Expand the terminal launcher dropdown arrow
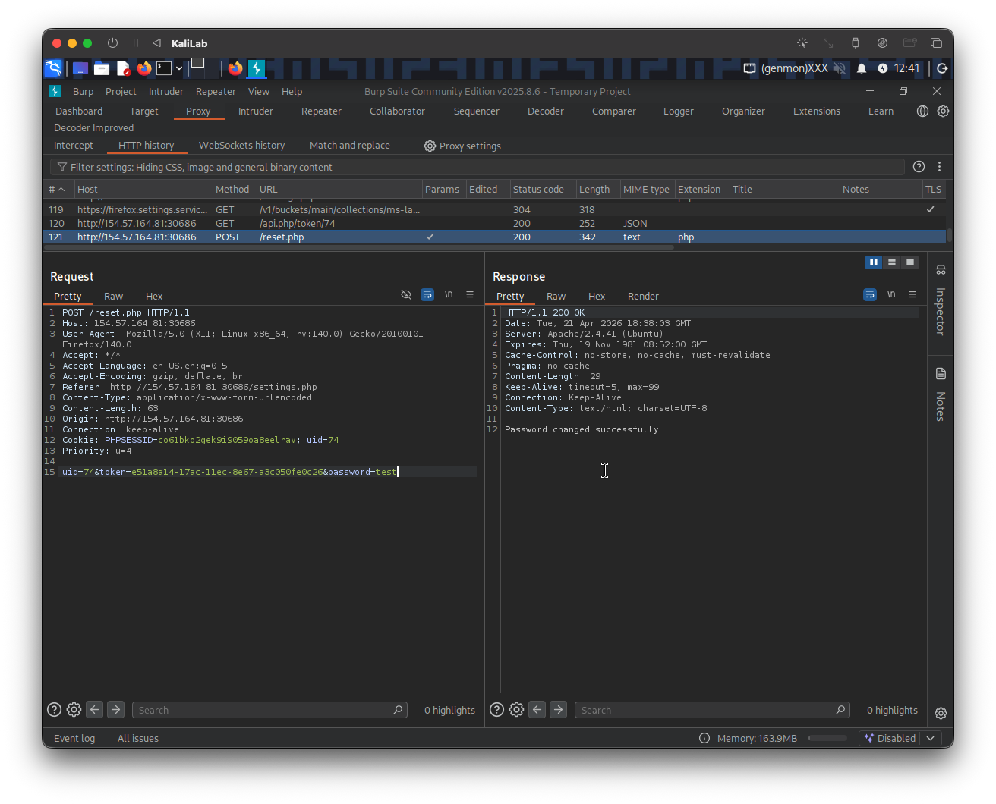996x804 pixels. point(179,68)
